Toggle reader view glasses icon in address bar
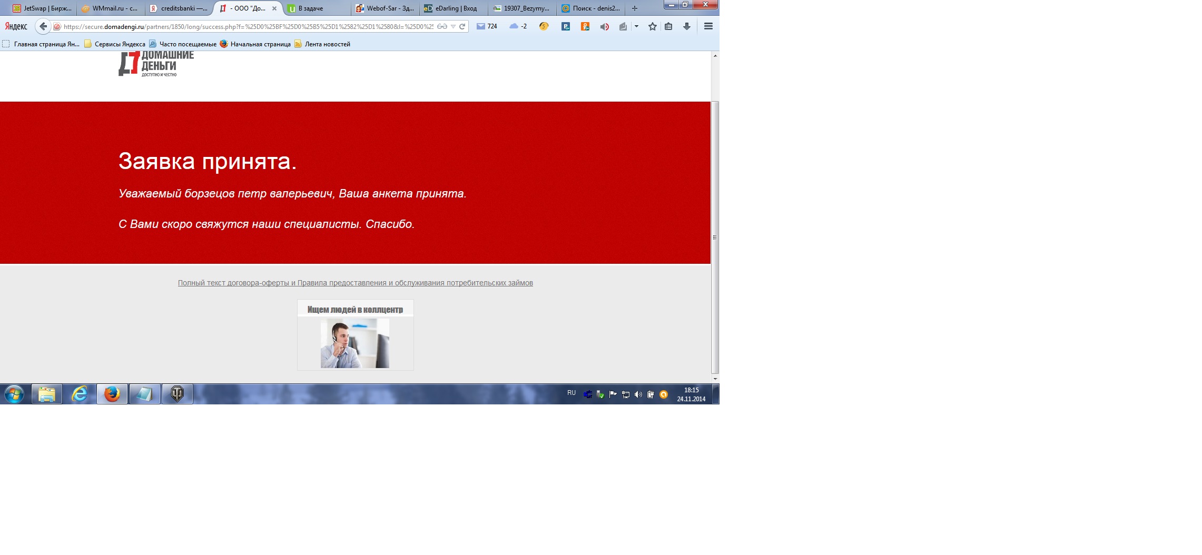Viewport: 1202px width, 555px height. coord(442,26)
